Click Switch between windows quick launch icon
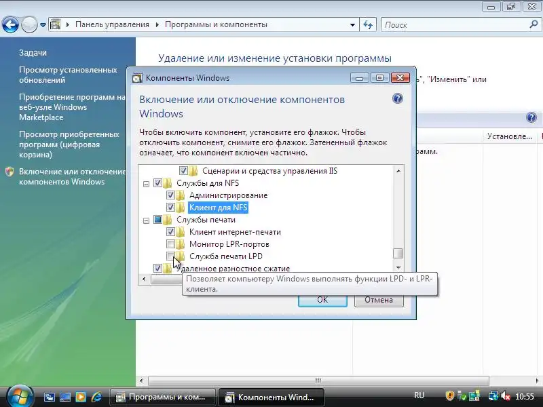Image resolution: width=543 pixels, height=407 pixels. tap(49, 397)
